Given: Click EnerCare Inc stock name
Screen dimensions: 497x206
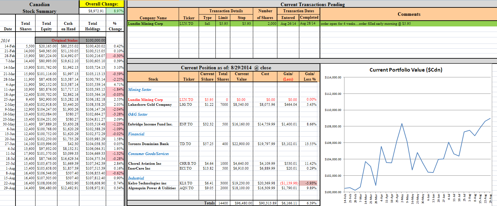Looking at the screenshot, I should pos(139,168).
